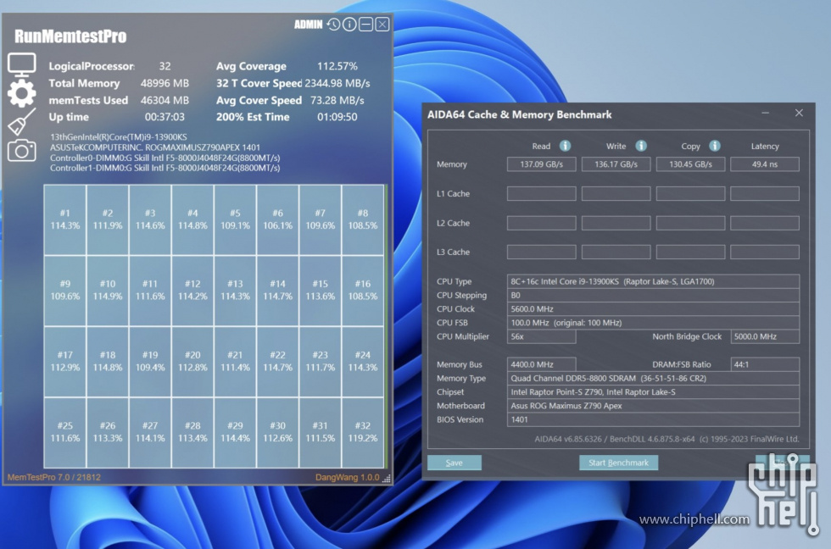
Task: Click Memory Read value 137.09 GB/s
Action: pos(541,164)
